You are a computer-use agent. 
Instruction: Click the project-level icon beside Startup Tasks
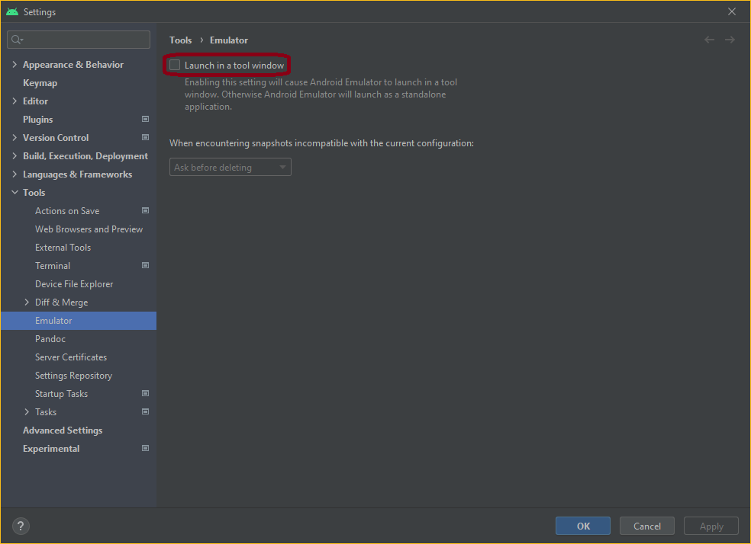coord(145,393)
